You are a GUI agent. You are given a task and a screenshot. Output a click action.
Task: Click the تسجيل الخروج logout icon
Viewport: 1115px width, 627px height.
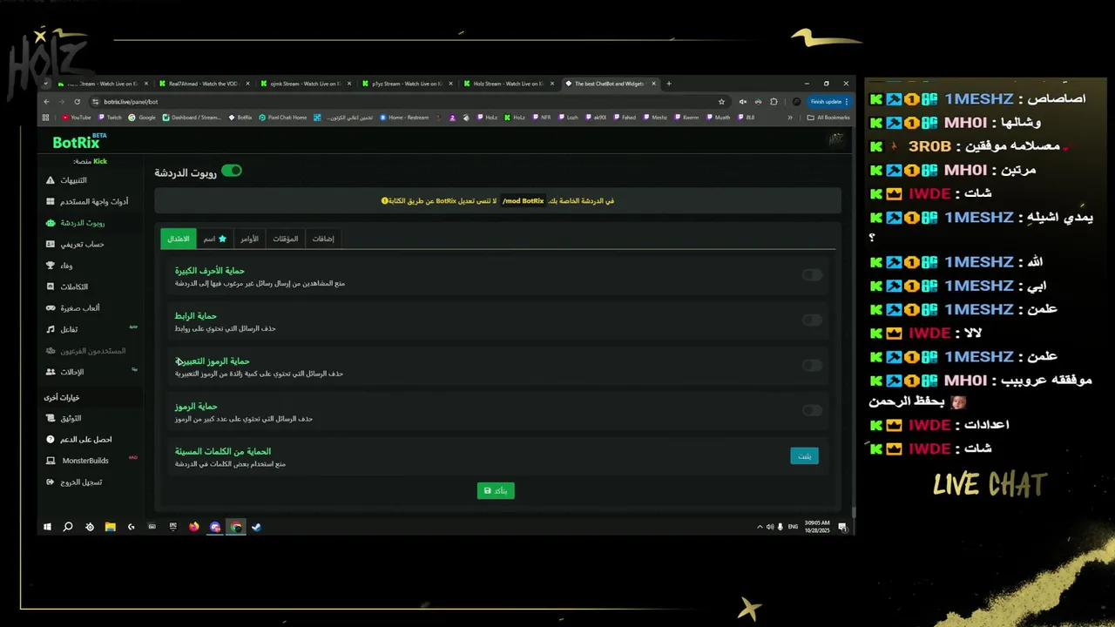pos(51,482)
